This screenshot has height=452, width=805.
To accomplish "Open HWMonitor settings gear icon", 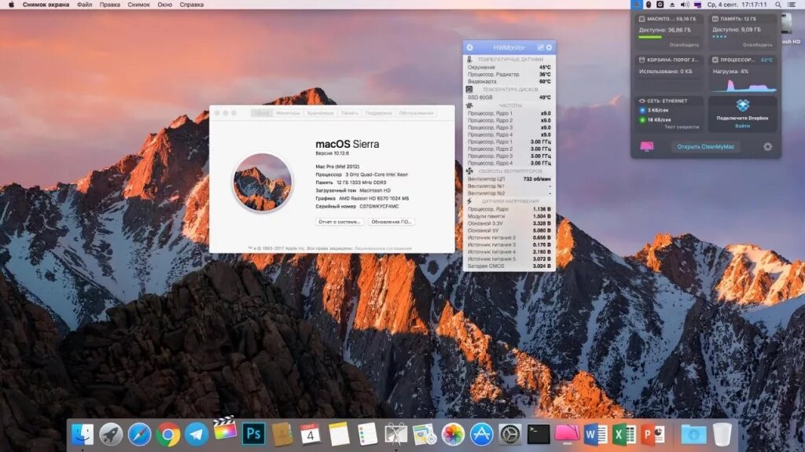I will [549, 47].
